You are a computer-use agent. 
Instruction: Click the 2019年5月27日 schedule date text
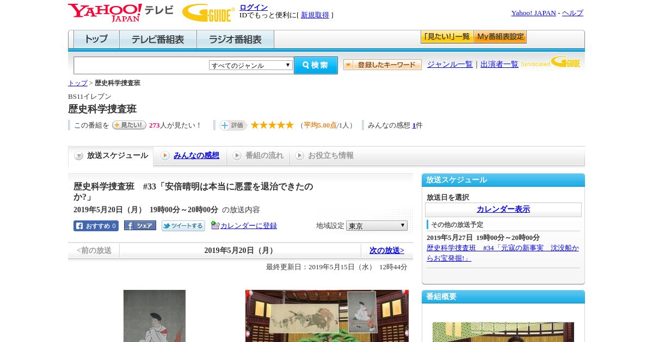tap(483, 238)
